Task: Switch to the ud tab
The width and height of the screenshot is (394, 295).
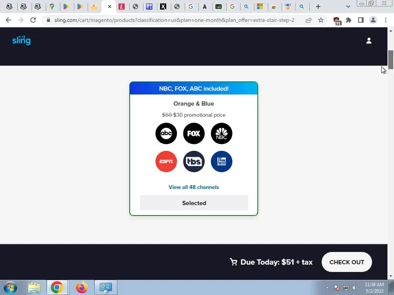Action: (x=219, y=7)
